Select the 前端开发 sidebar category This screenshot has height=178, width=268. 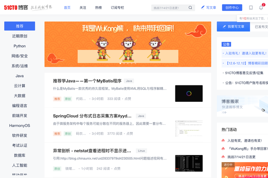20,116
